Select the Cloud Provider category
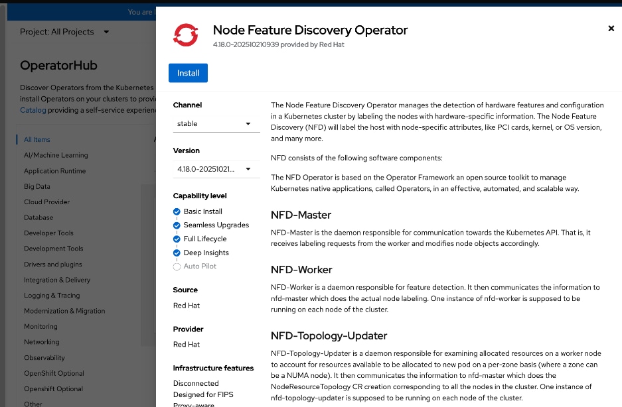This screenshot has width=622, height=407. (x=47, y=202)
